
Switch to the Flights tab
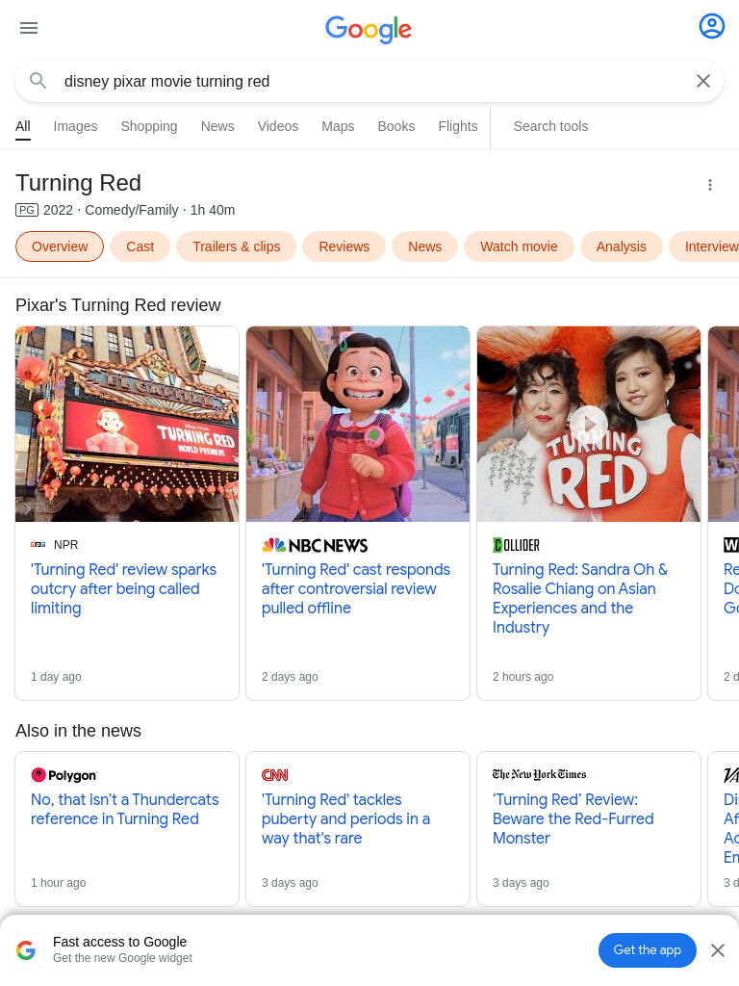pyautogui.click(x=457, y=126)
